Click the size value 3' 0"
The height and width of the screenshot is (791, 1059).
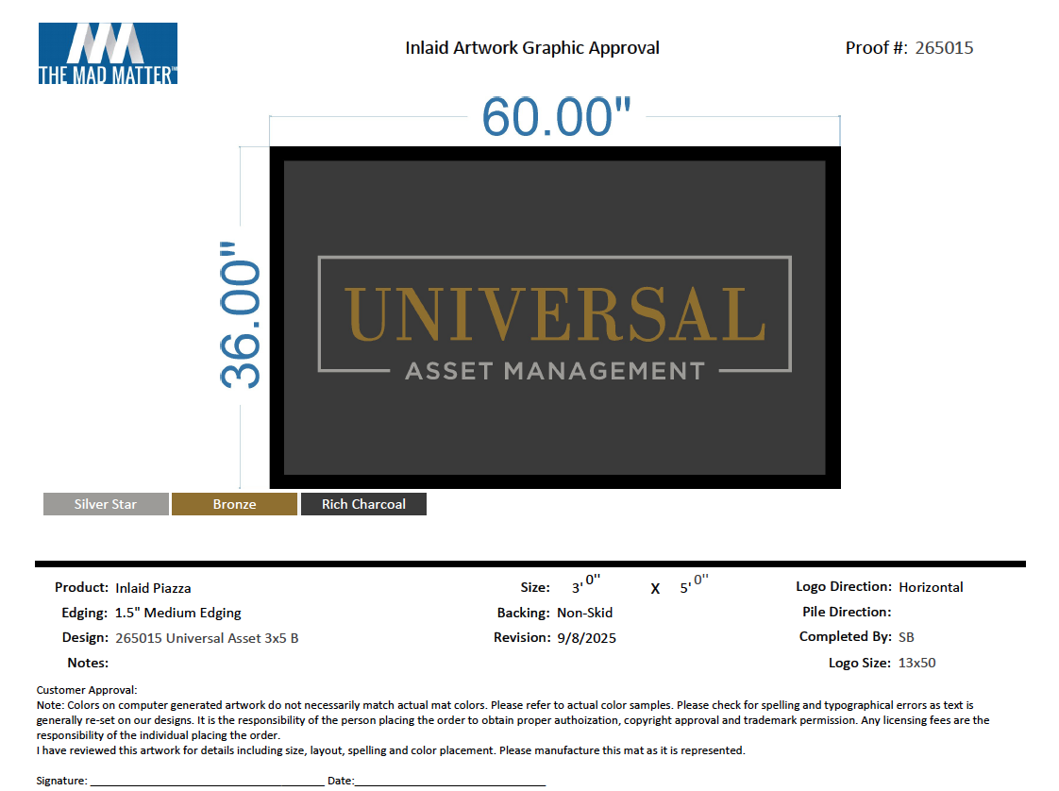pos(586,584)
